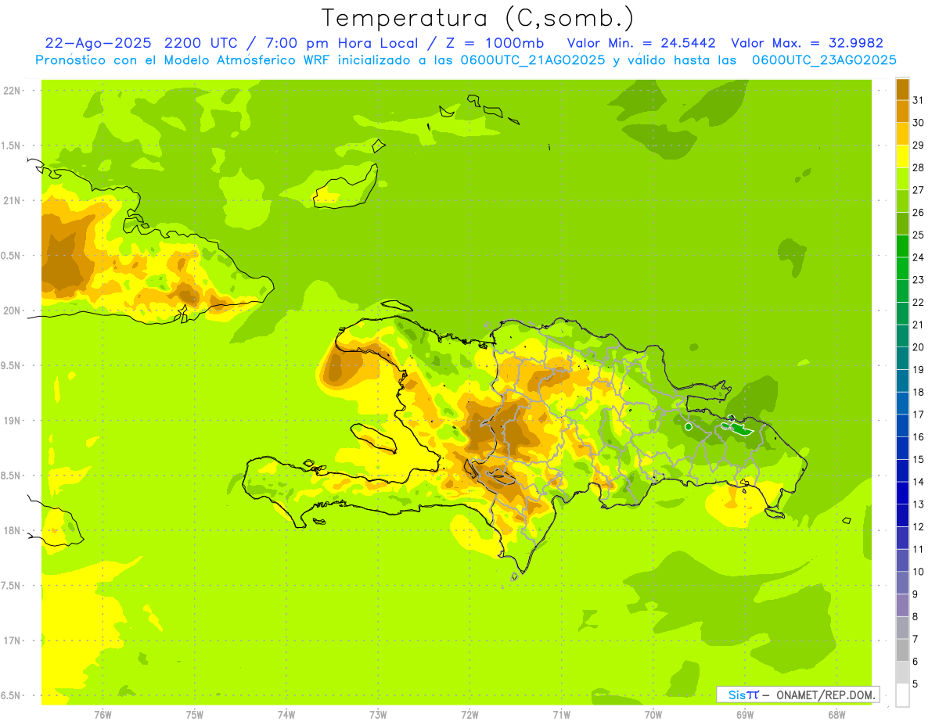Select the '0600UTC_23AGO2025' valid-until time
939x725 pixels.
click(x=824, y=60)
